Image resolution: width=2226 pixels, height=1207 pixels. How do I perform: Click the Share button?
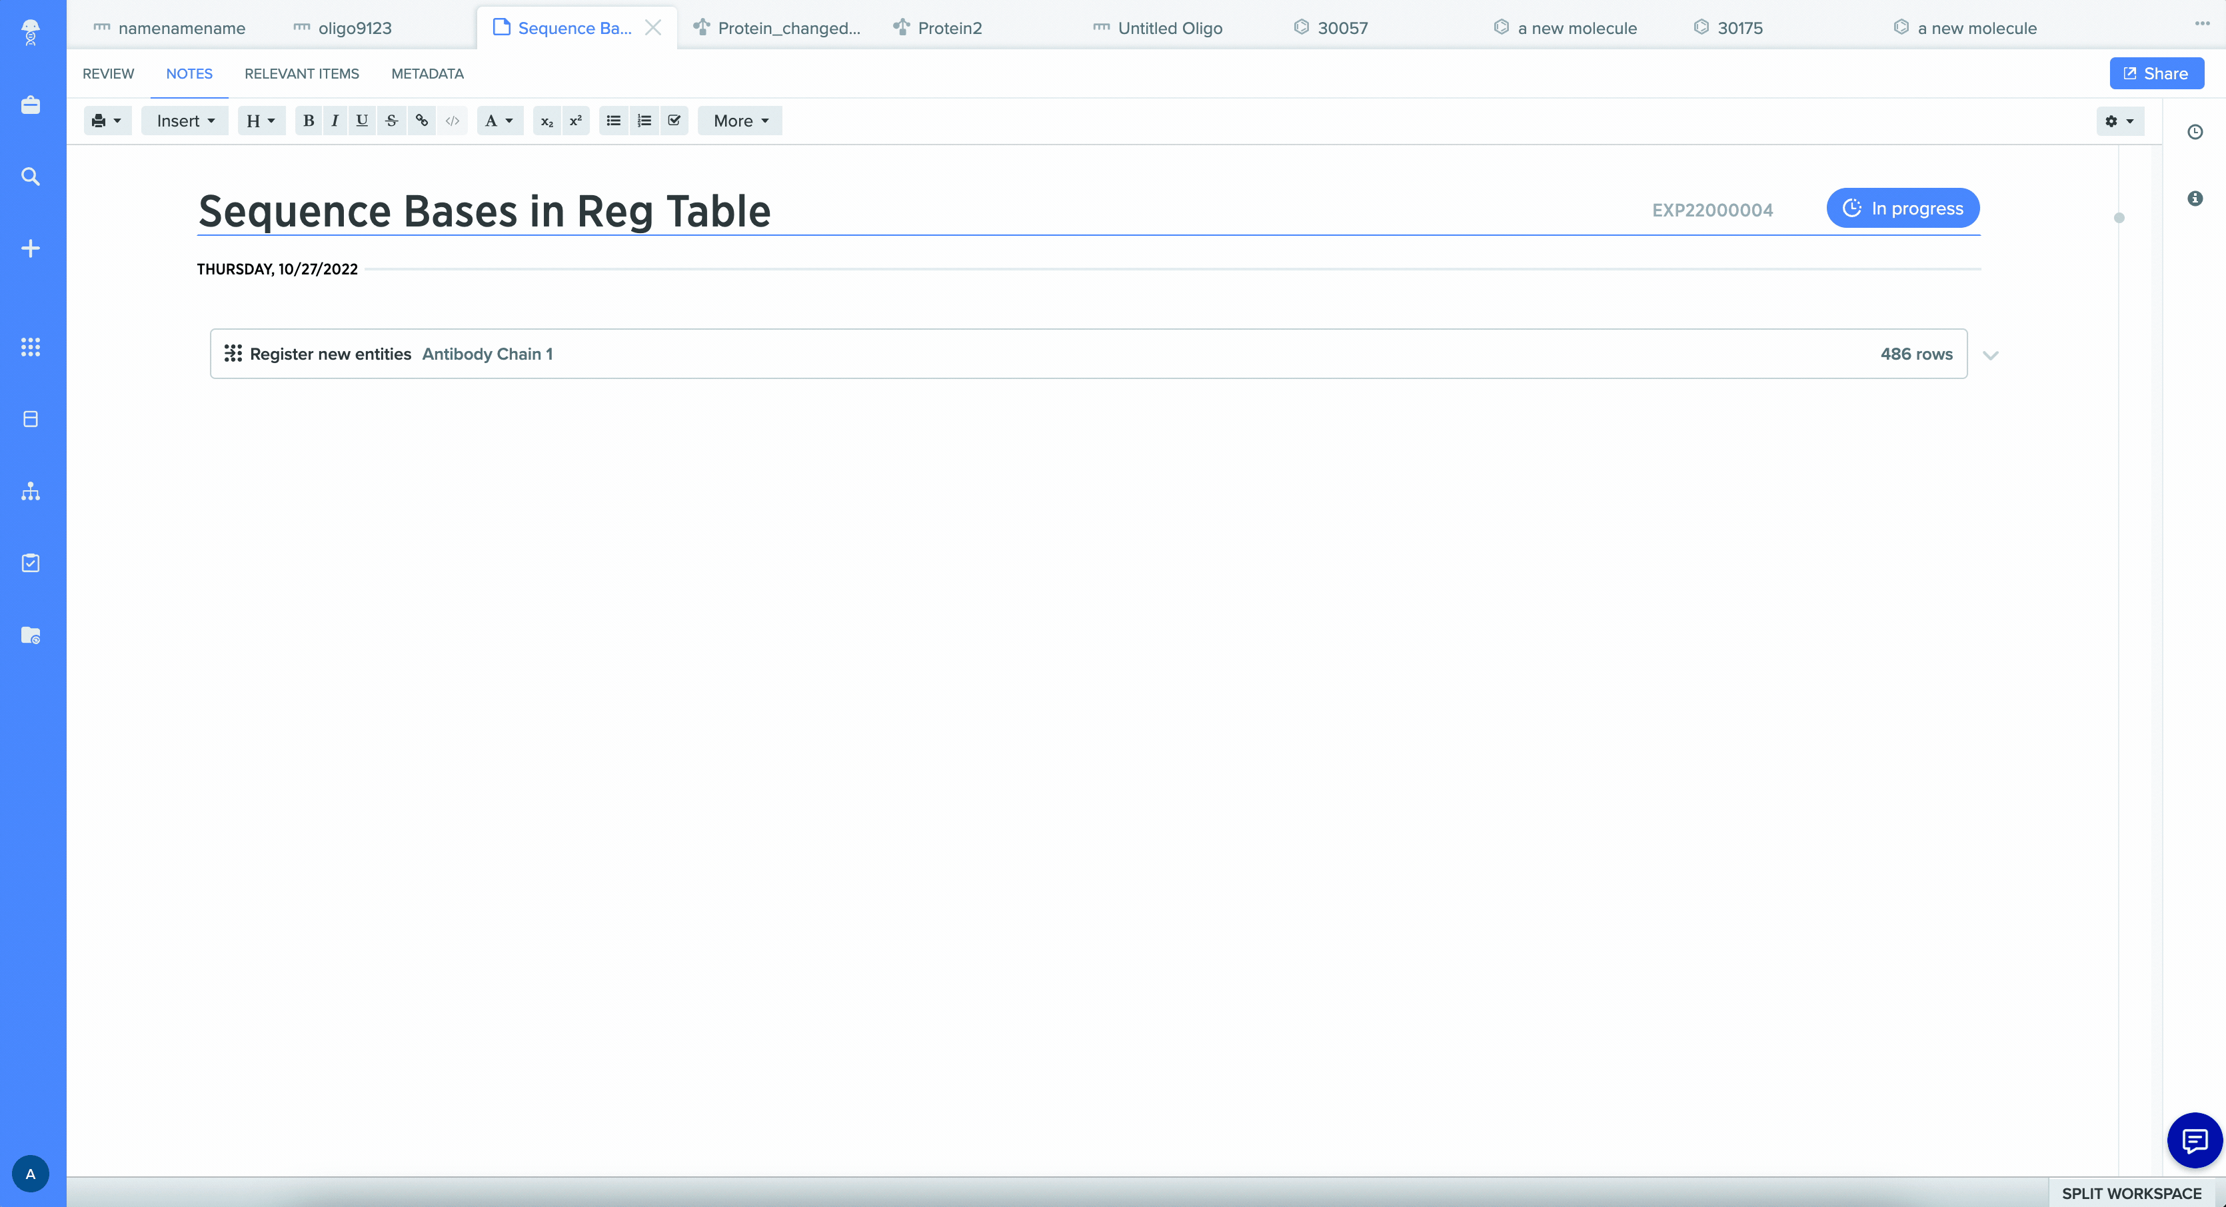coord(2156,73)
